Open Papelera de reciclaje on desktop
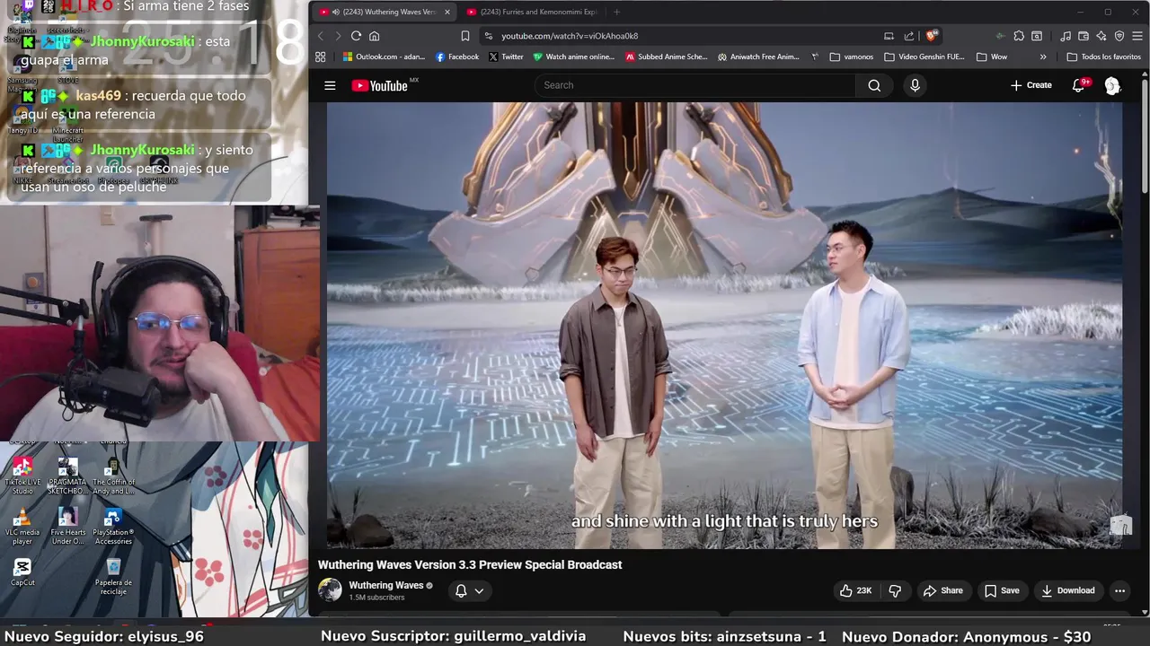 pyautogui.click(x=113, y=577)
